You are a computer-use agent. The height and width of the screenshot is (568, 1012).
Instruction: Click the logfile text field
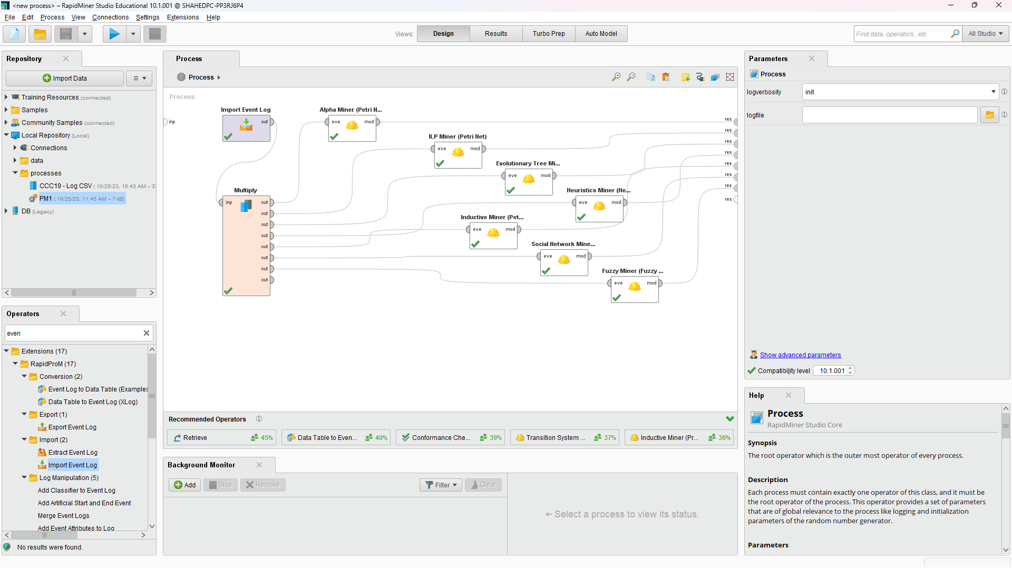pyautogui.click(x=890, y=115)
